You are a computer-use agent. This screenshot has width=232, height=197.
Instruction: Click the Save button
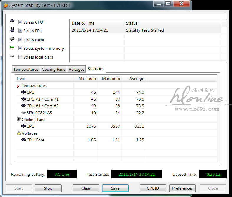point(115,188)
